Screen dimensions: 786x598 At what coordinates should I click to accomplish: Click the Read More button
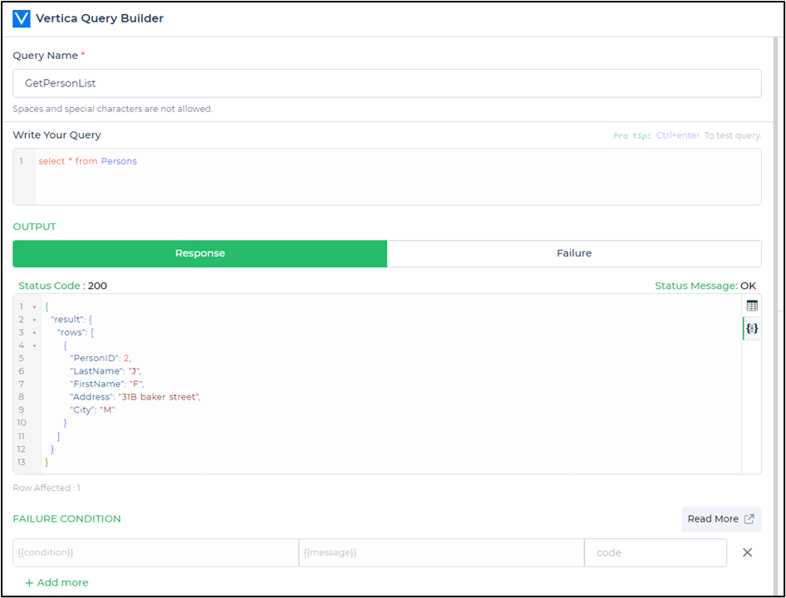721,519
